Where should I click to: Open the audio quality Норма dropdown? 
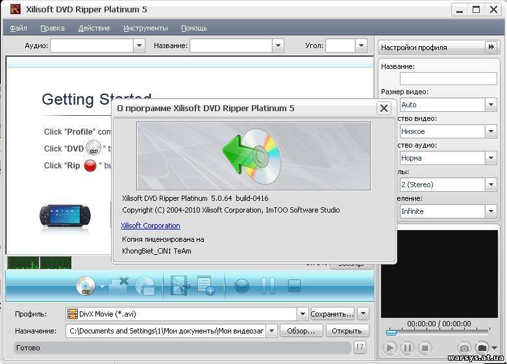pyautogui.click(x=491, y=158)
